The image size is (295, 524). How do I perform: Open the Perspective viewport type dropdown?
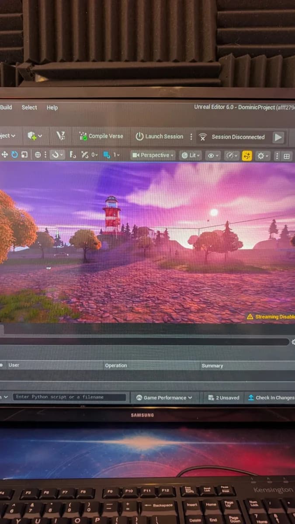[x=153, y=155]
